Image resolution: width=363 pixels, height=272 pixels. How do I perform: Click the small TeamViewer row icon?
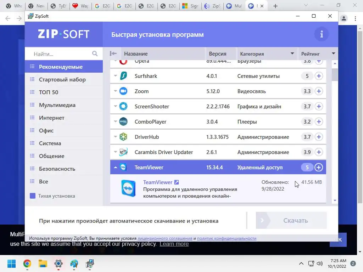[x=123, y=167]
